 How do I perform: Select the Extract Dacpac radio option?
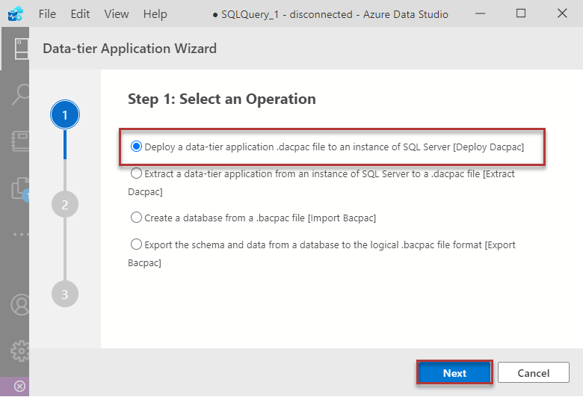click(136, 173)
